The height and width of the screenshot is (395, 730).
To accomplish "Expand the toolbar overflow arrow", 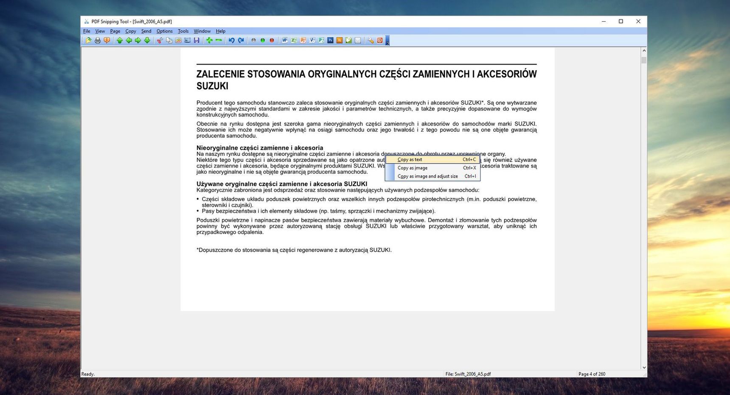I will pyautogui.click(x=387, y=41).
